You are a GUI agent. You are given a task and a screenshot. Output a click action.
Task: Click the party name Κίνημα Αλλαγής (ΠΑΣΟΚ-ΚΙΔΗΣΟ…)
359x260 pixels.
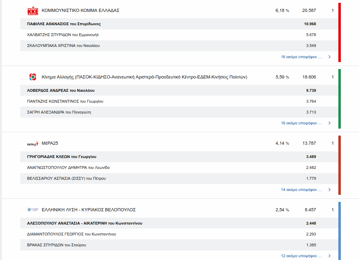click(x=145, y=77)
